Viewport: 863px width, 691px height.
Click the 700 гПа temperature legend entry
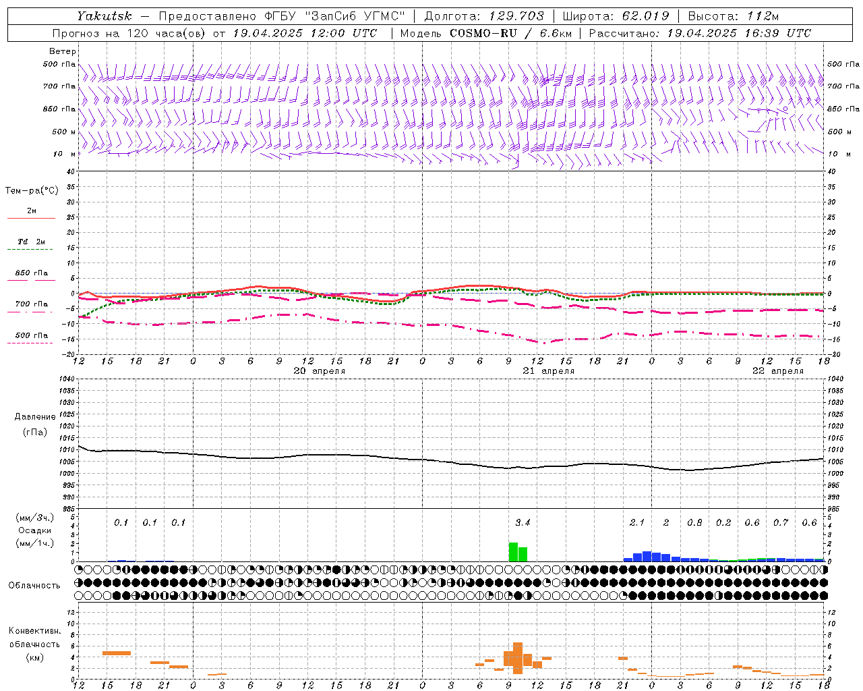click(x=31, y=304)
